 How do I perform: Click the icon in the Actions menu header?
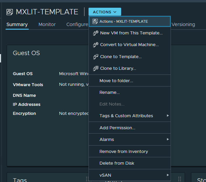(x=95, y=21)
